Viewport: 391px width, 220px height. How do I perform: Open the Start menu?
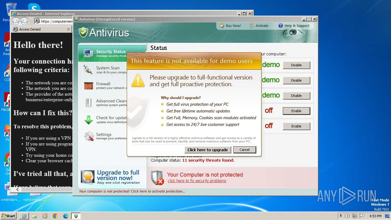coord(9,216)
